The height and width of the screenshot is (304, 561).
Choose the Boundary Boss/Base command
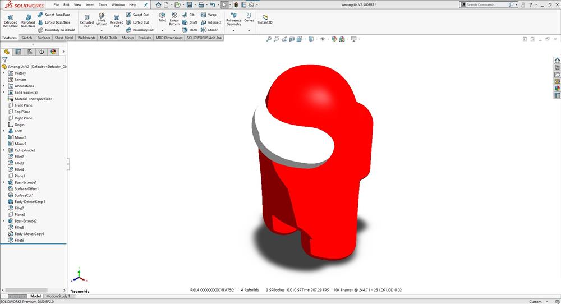(x=57, y=30)
